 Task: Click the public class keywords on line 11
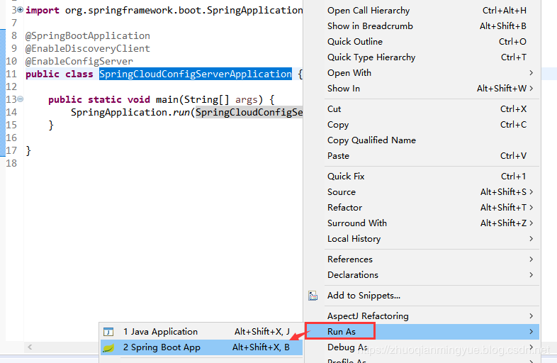[x=60, y=74]
